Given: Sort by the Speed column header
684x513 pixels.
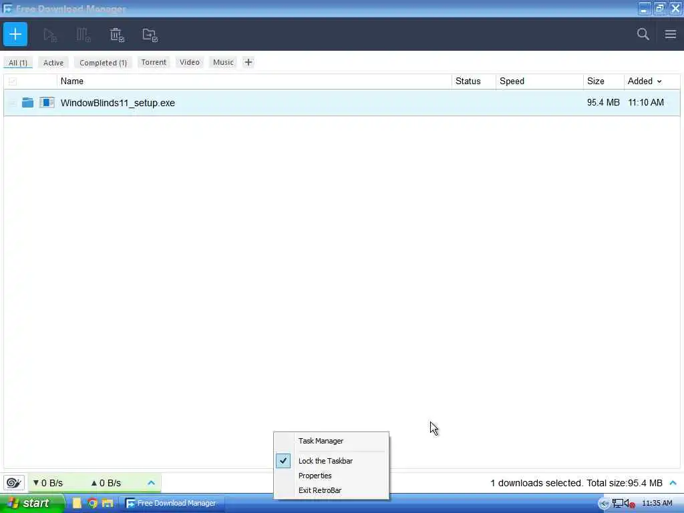Looking at the screenshot, I should [x=540, y=81].
